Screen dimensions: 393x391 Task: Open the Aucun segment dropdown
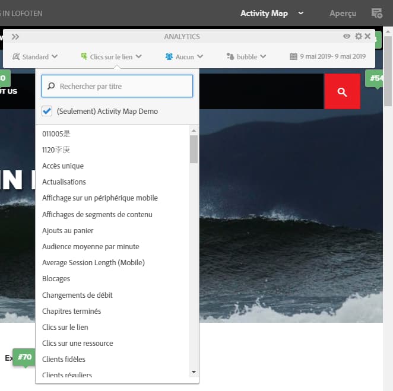click(x=184, y=57)
